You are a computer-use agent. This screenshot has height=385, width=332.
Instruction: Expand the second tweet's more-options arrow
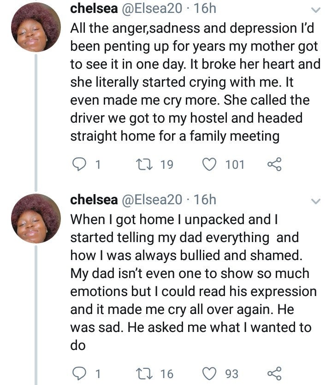pos(316,201)
